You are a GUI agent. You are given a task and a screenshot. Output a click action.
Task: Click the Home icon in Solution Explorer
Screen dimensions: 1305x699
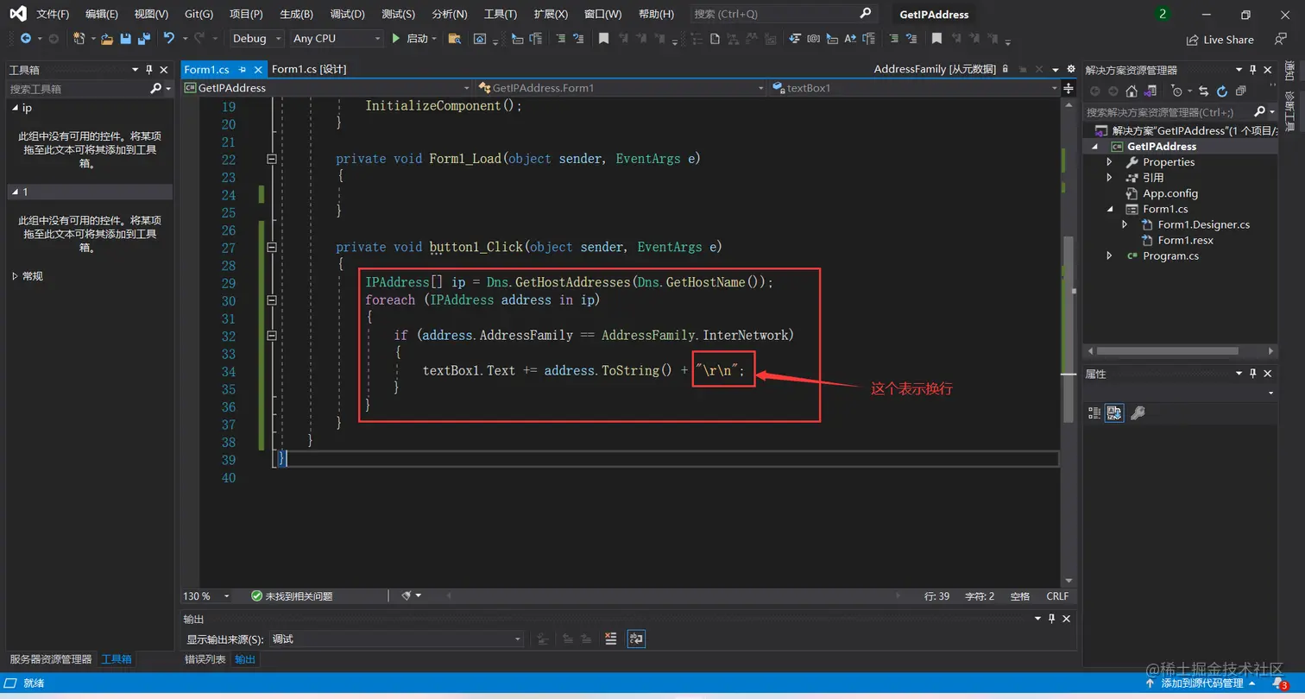pyautogui.click(x=1132, y=91)
